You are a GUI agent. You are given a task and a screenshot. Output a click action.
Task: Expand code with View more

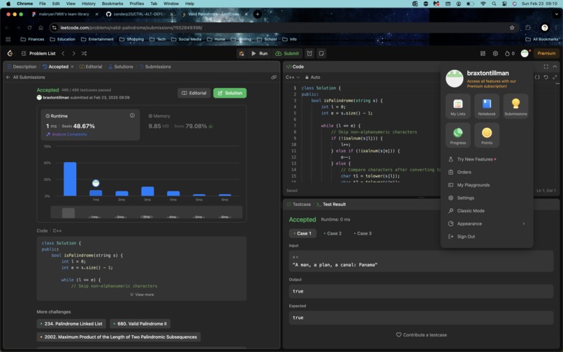142,295
